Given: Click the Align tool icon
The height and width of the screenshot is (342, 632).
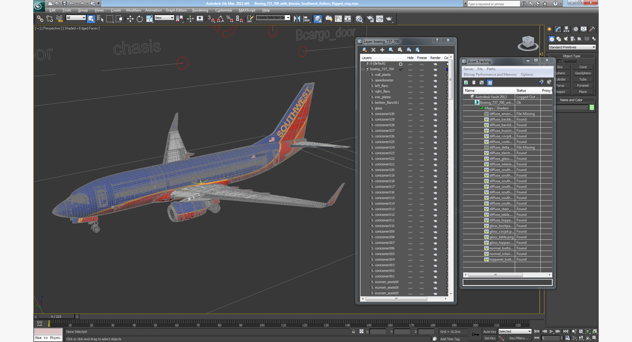Looking at the screenshot, I should pyautogui.click(x=307, y=19).
